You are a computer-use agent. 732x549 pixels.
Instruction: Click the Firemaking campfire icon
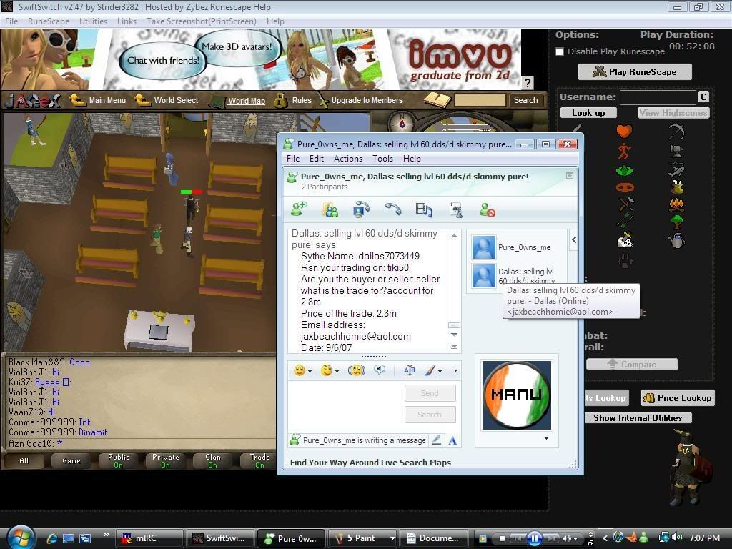[676, 204]
